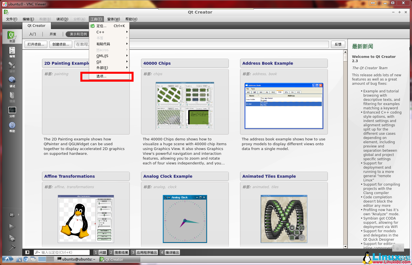Switch to 编辑 (Edit) mode in the sidebar
The image size is (412, 265).
[12, 52]
